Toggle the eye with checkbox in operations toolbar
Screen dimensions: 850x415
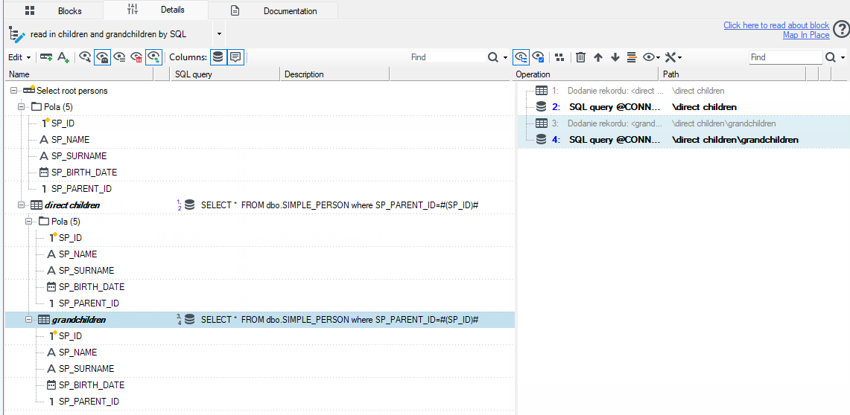[x=538, y=57]
